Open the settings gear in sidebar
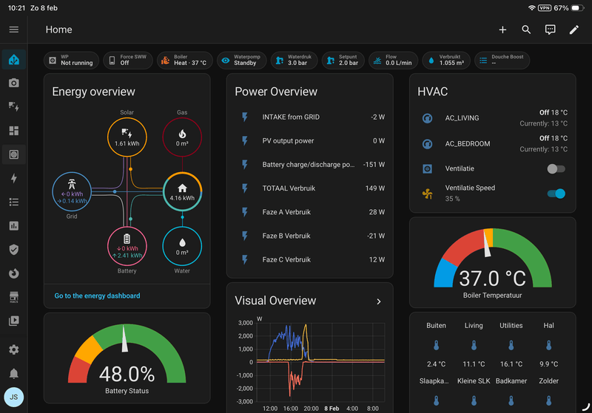Viewport: 592px width, 413px height. [14, 349]
